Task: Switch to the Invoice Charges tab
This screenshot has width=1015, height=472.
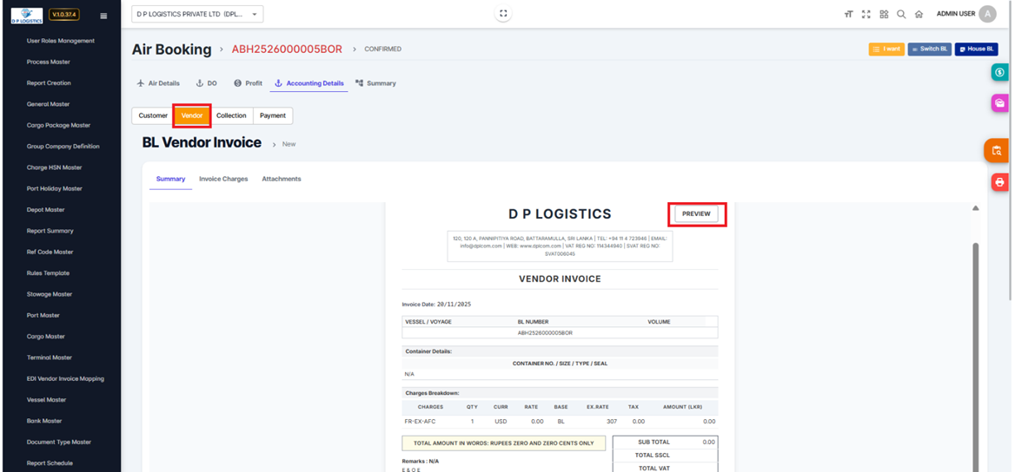Action: click(x=223, y=179)
